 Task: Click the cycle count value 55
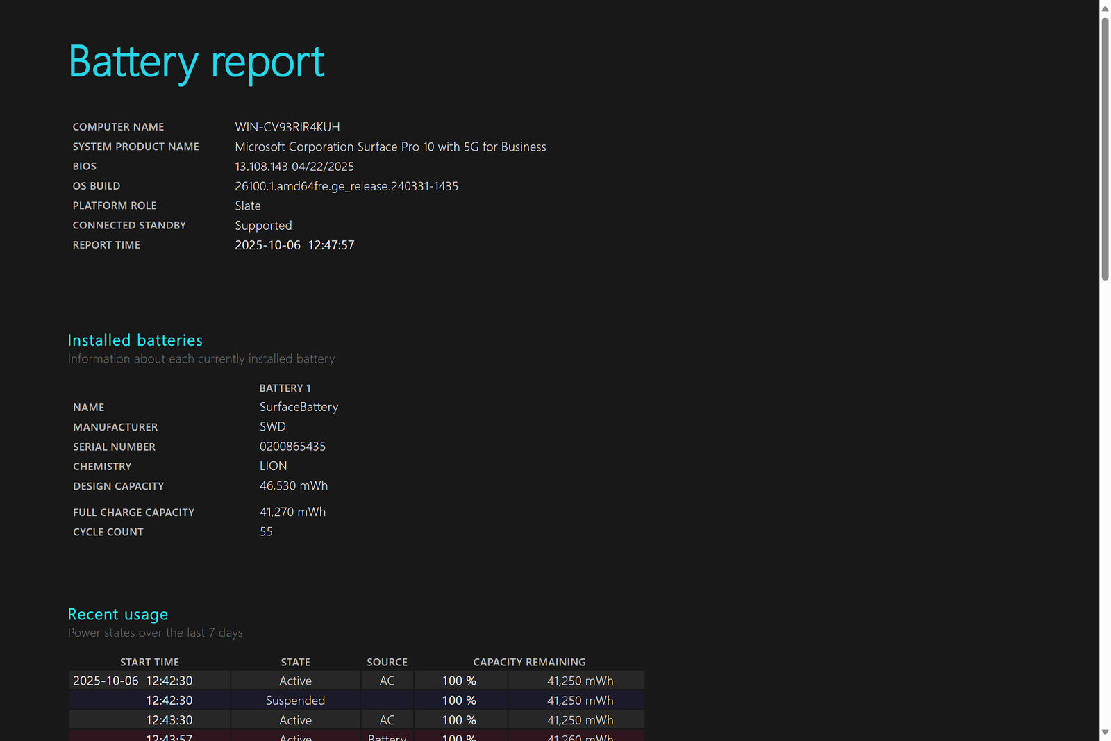(x=266, y=532)
